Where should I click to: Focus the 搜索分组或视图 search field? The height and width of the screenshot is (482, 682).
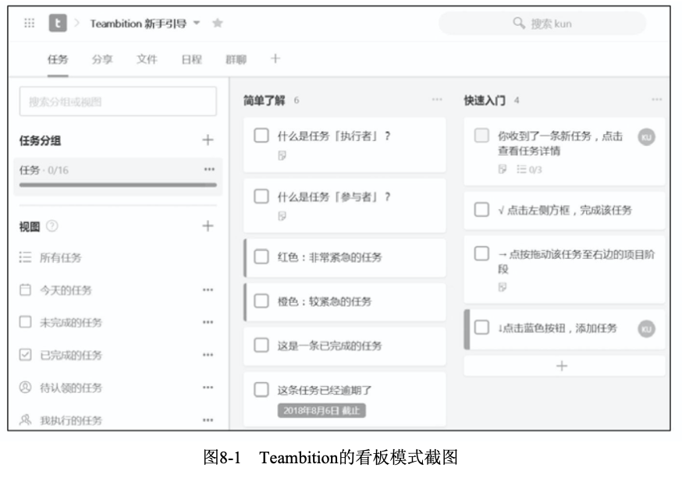(118, 101)
